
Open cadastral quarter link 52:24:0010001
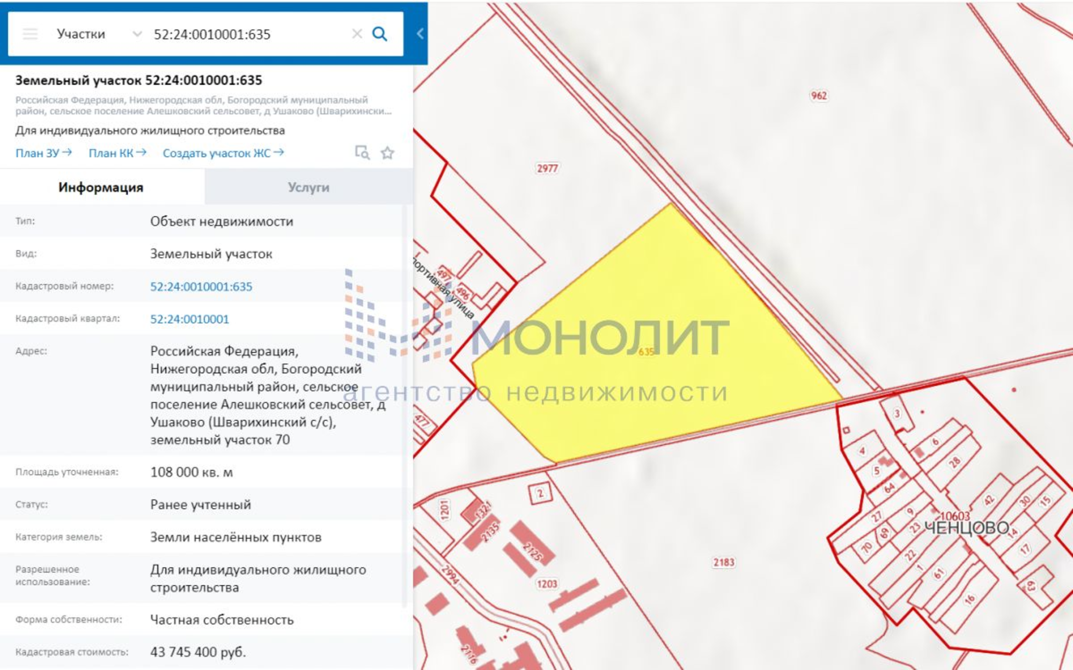[x=189, y=319]
